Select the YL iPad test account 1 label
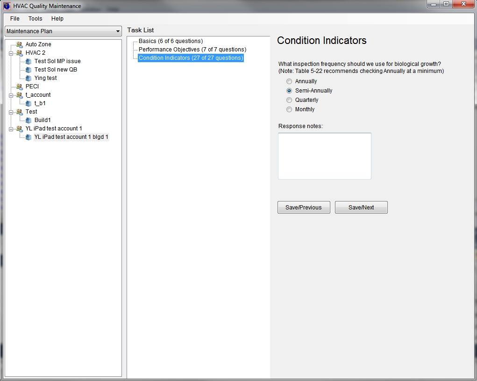477x381 pixels. click(x=54, y=129)
